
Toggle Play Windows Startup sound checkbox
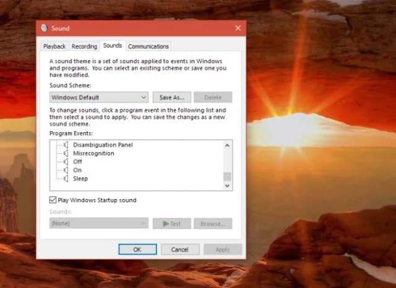click(53, 200)
